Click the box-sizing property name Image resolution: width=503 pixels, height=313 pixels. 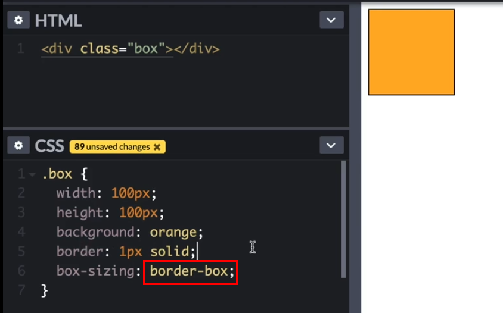click(95, 271)
